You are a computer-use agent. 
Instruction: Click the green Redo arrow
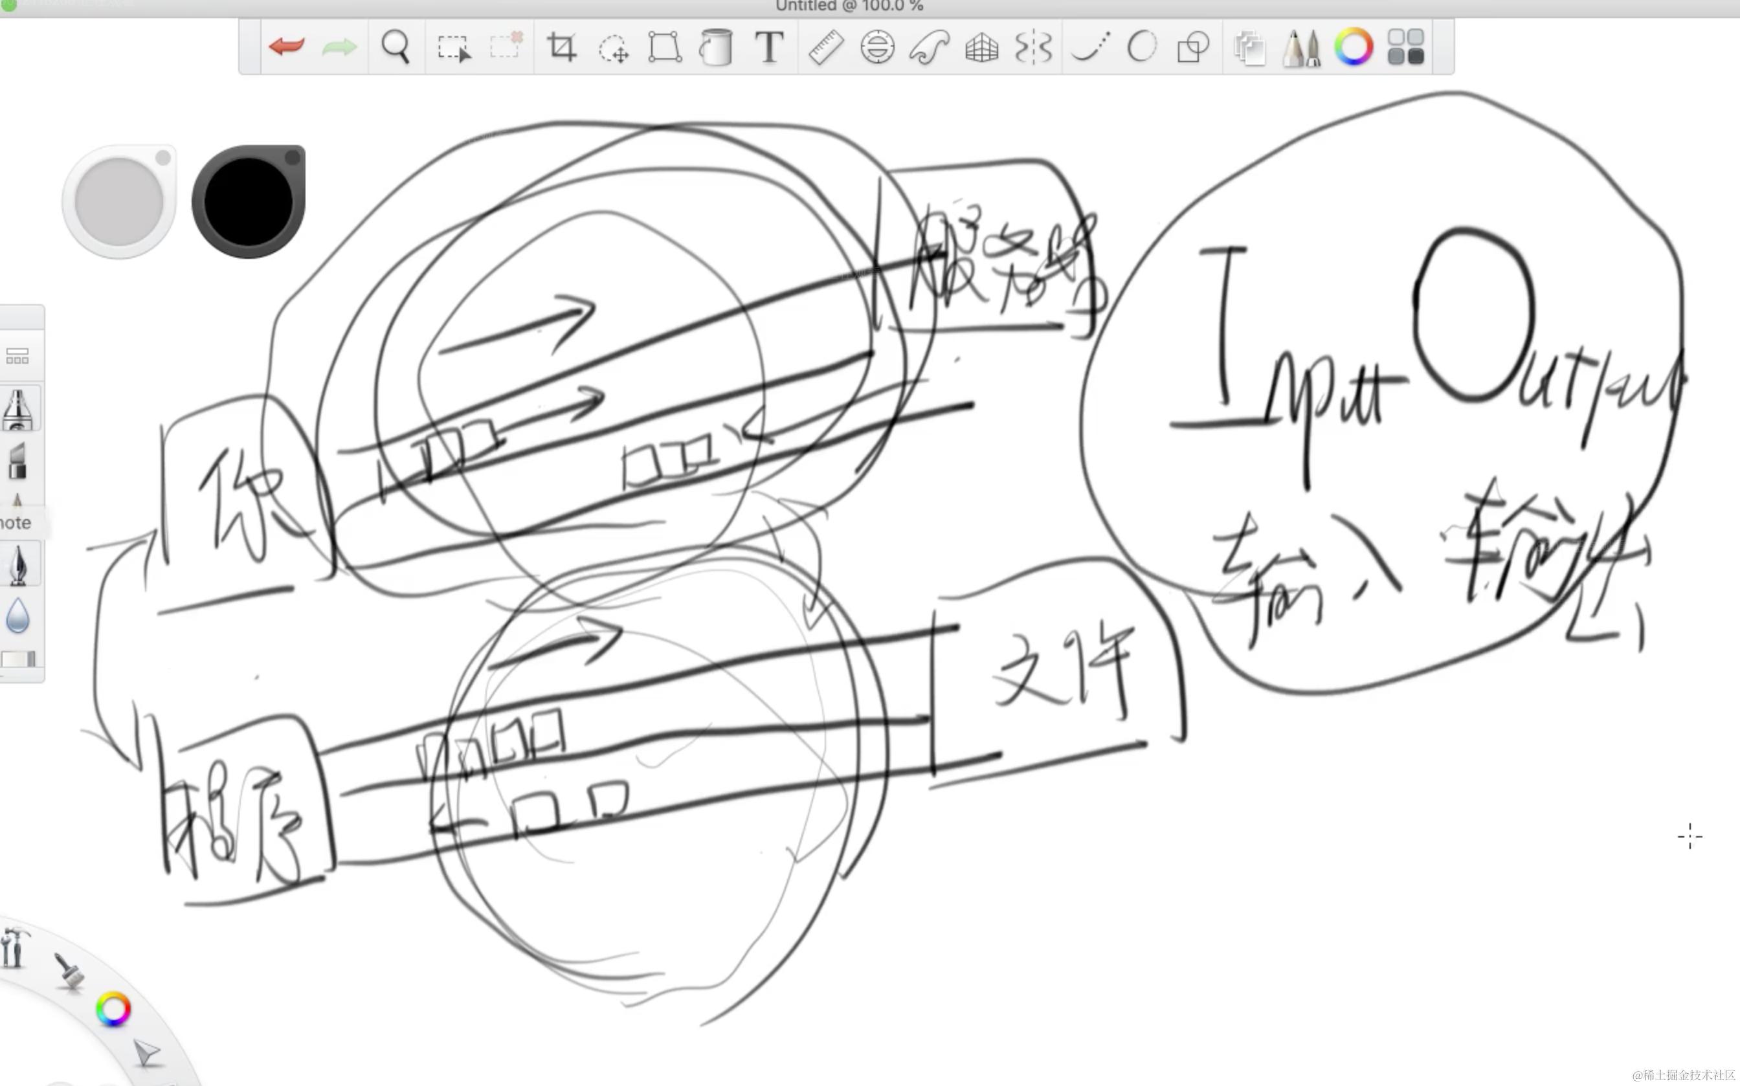click(339, 47)
